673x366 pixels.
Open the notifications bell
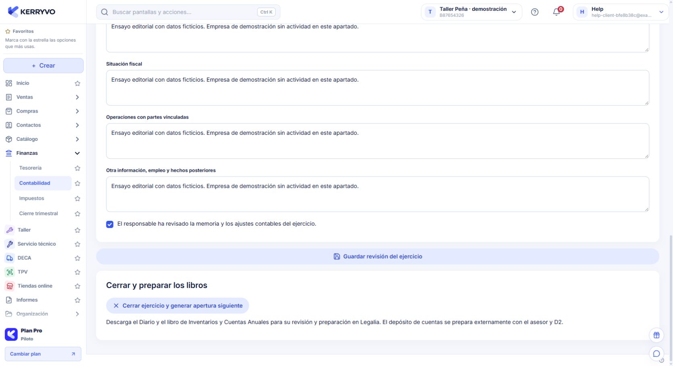click(x=557, y=12)
